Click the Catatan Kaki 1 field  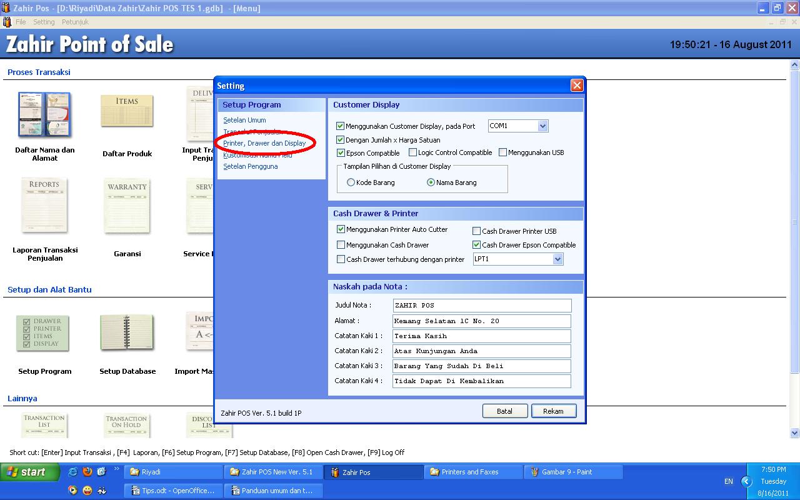pyautogui.click(x=482, y=336)
